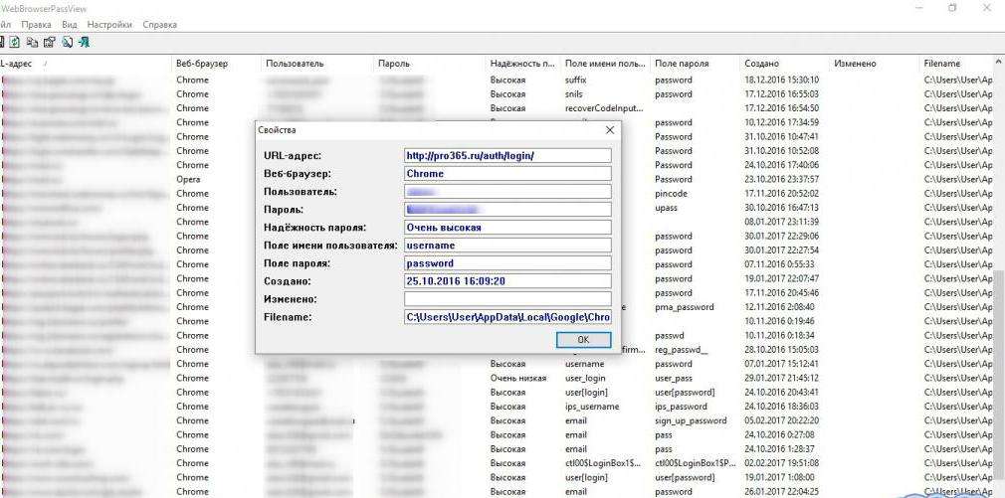The image size is (1005, 498).
Task: Sort by Создано column header
Action: tap(761, 64)
